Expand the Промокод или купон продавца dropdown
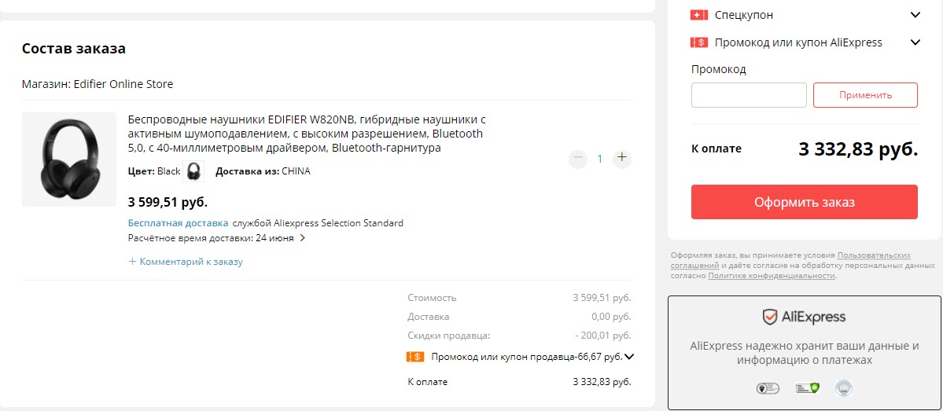This screenshot has height=411, width=943. tap(629, 357)
